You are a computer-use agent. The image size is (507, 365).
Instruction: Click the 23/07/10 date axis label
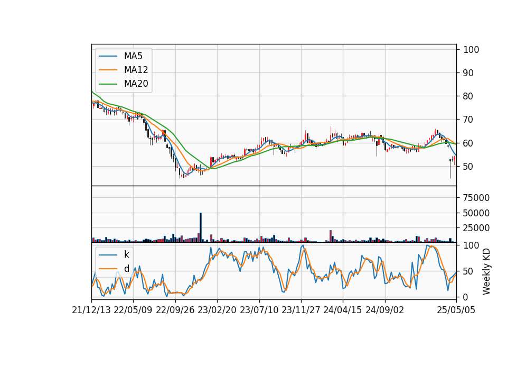coord(259,310)
